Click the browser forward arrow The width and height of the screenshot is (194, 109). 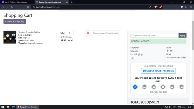coord(8,7)
